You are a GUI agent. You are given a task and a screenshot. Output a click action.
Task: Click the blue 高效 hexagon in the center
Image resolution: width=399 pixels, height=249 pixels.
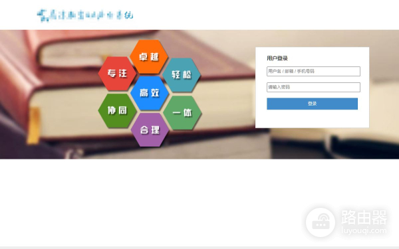150,93
